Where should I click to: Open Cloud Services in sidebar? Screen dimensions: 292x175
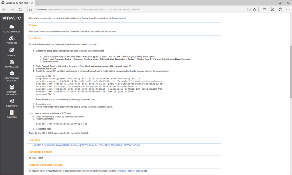click(12, 29)
